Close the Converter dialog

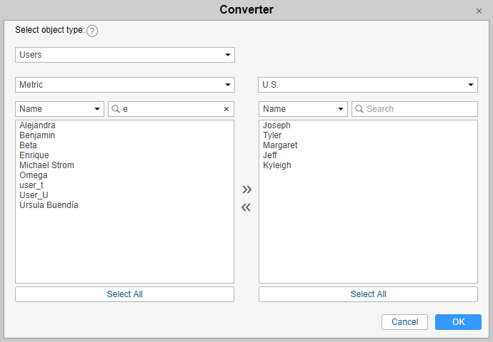[x=479, y=11]
